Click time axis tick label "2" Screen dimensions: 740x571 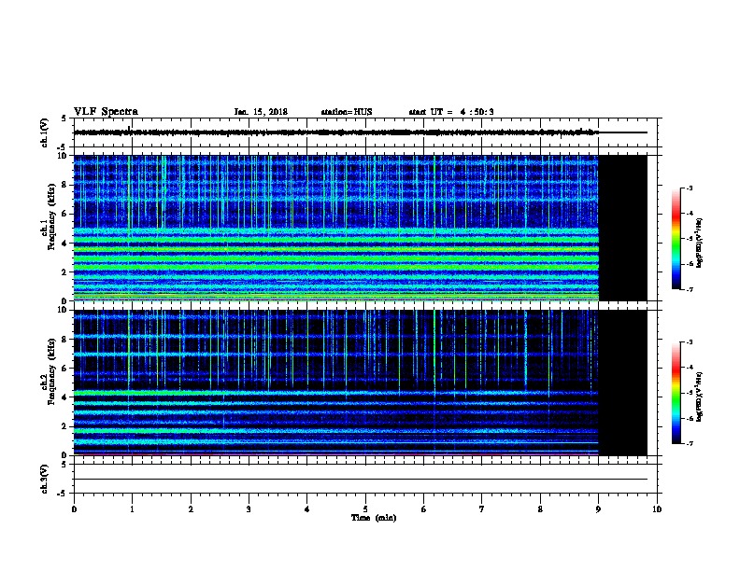click(191, 509)
